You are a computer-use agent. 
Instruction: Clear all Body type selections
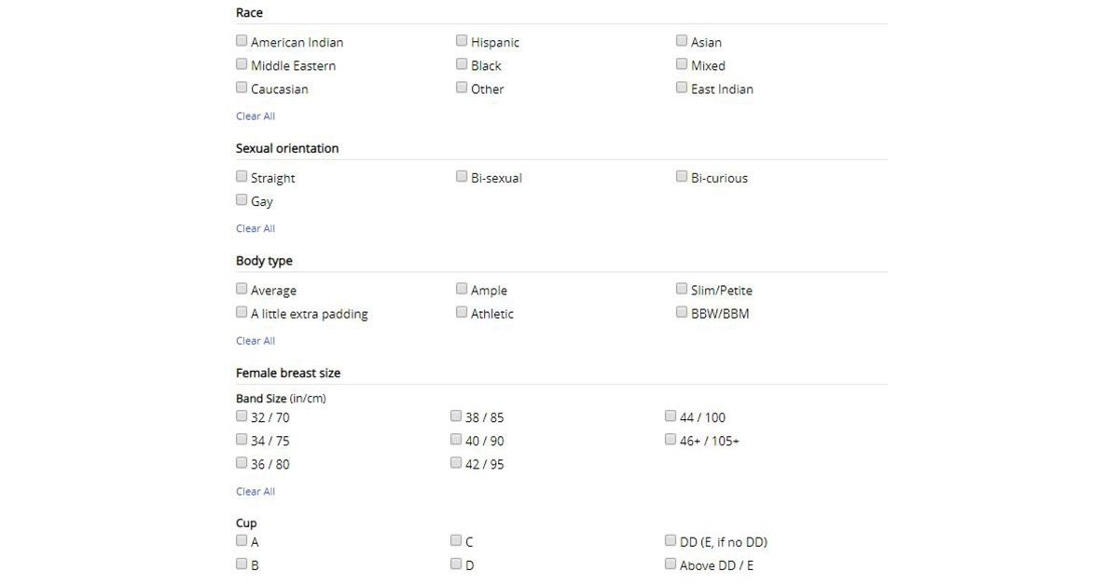click(x=255, y=340)
